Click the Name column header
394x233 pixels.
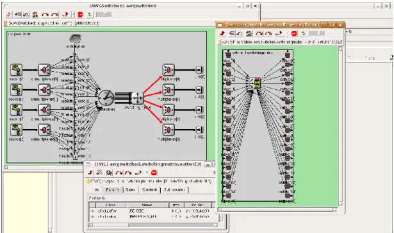coord(147,205)
